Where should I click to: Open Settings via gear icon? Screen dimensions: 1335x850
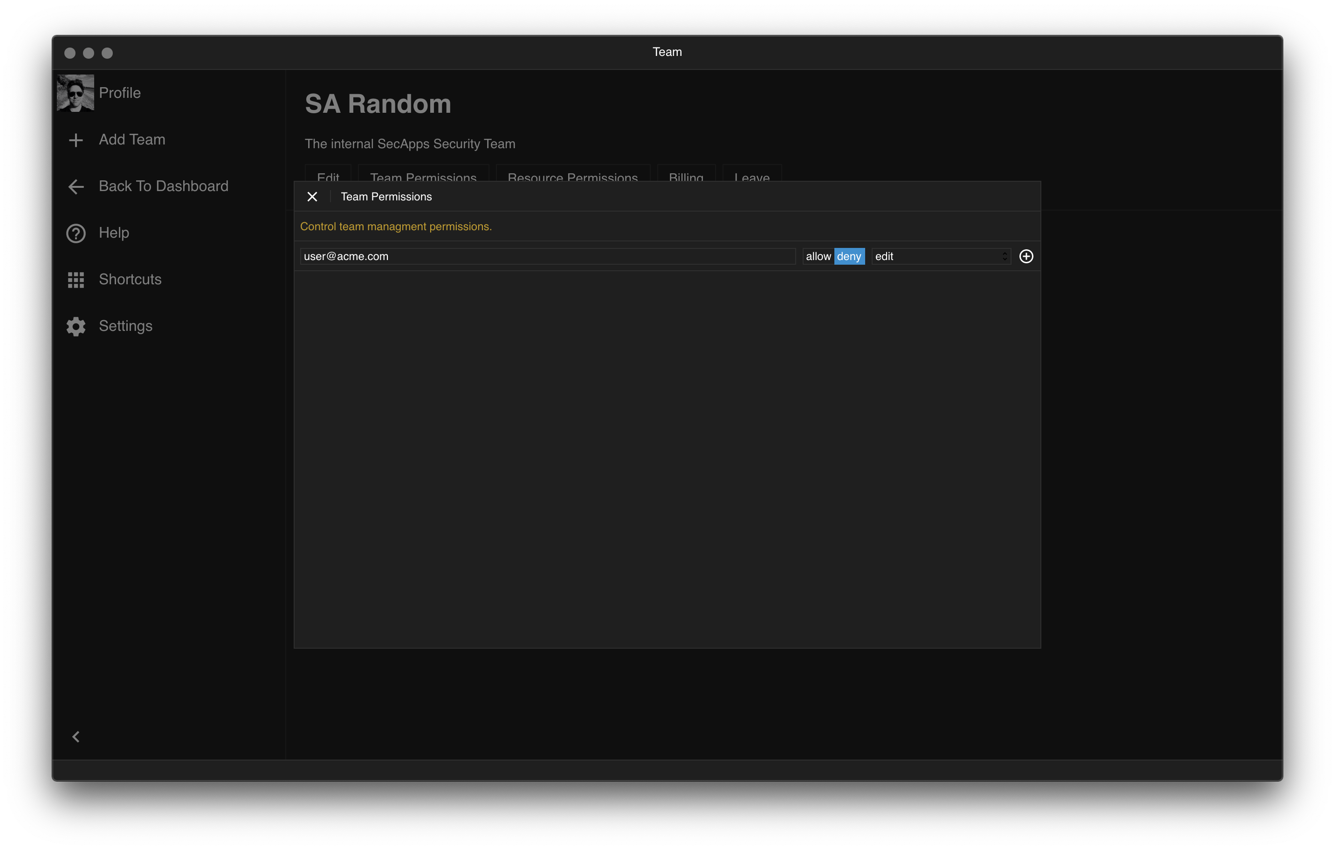76,326
